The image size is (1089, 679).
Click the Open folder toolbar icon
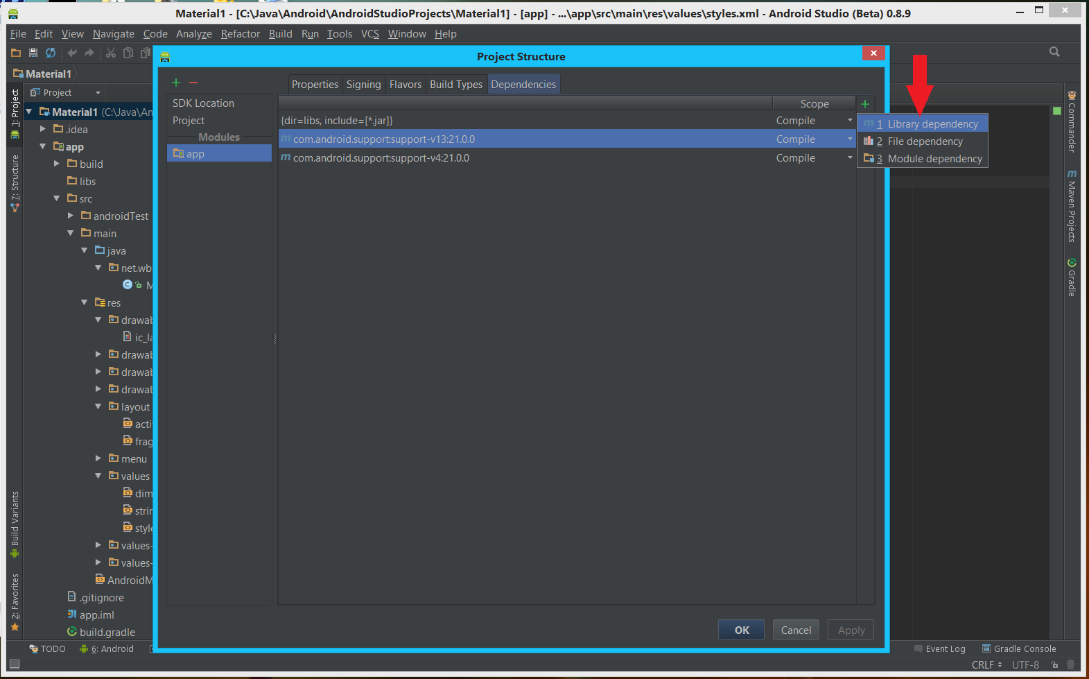point(16,53)
